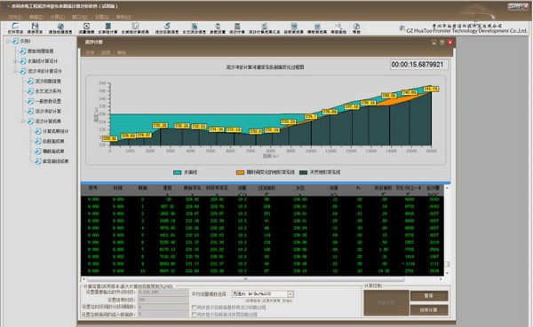The height and width of the screenshot is (327, 533).
Task: Click the 帮助 help toolbar icon
Action: click(356, 28)
